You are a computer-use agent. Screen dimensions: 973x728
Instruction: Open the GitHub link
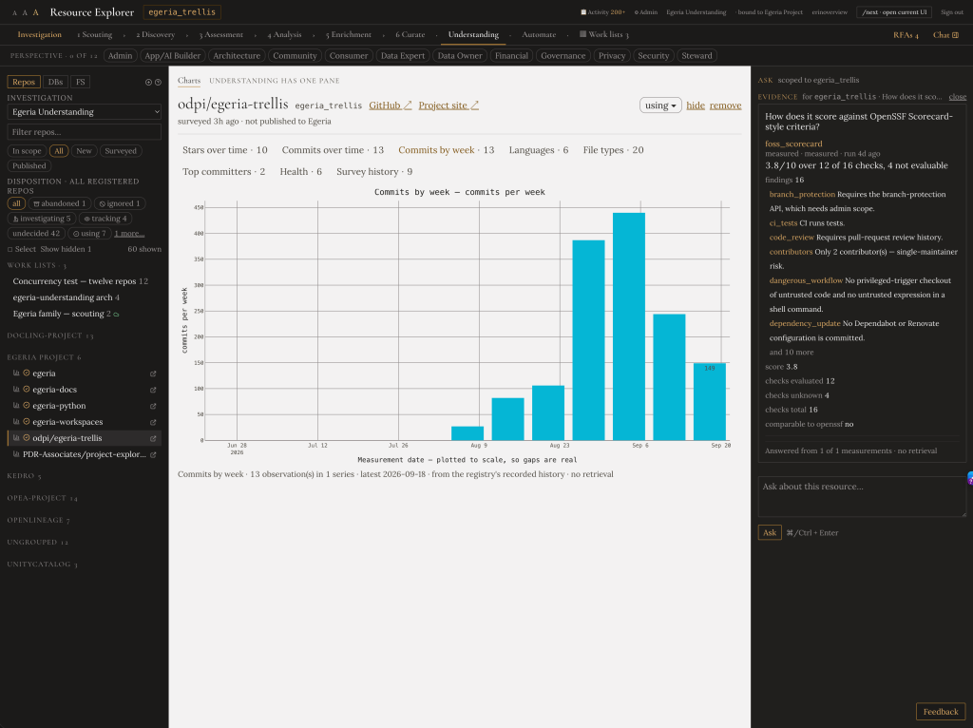pyautogui.click(x=390, y=105)
